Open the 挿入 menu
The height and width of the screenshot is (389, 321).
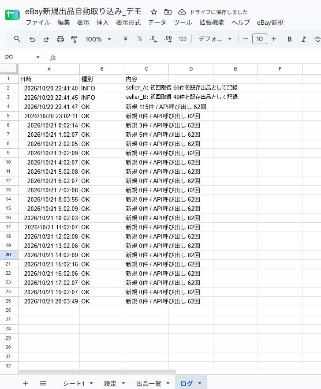click(x=103, y=22)
